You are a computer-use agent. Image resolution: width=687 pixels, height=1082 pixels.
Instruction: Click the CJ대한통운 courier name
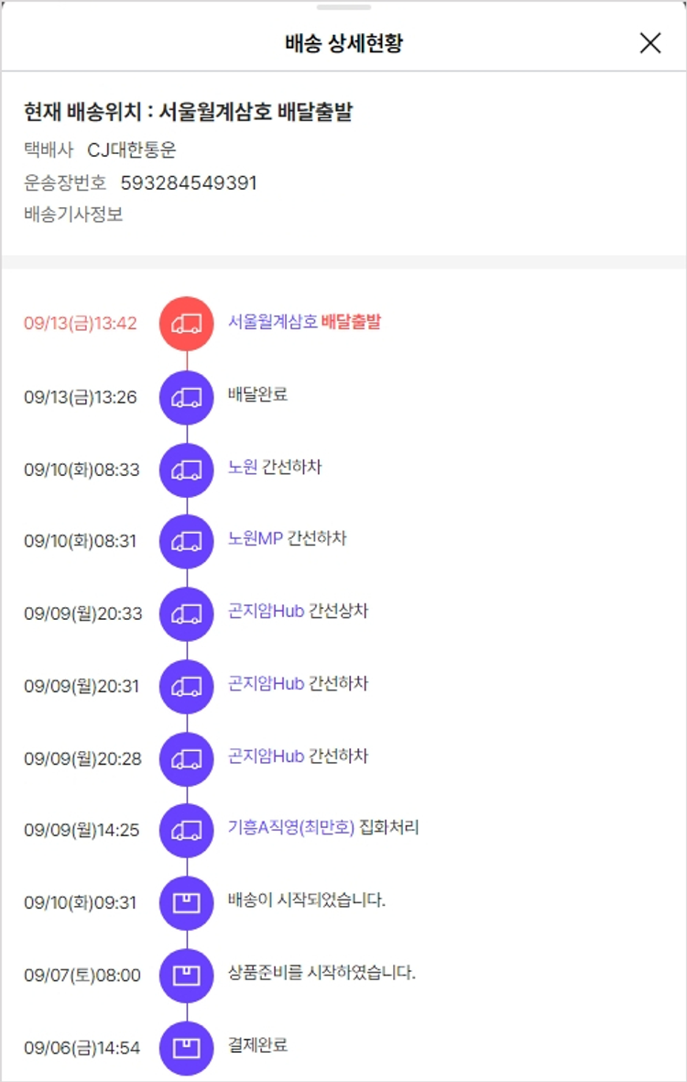pyautogui.click(x=131, y=150)
